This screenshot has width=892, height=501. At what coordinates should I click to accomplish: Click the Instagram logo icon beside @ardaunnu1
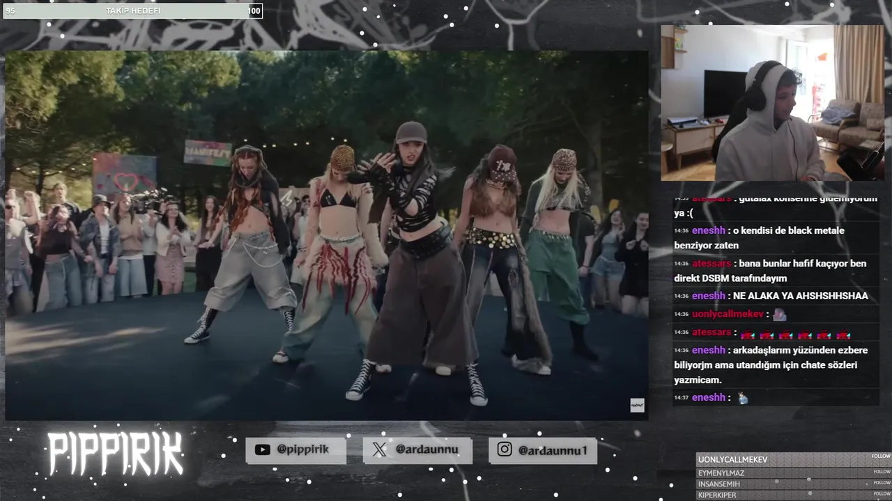click(x=505, y=450)
